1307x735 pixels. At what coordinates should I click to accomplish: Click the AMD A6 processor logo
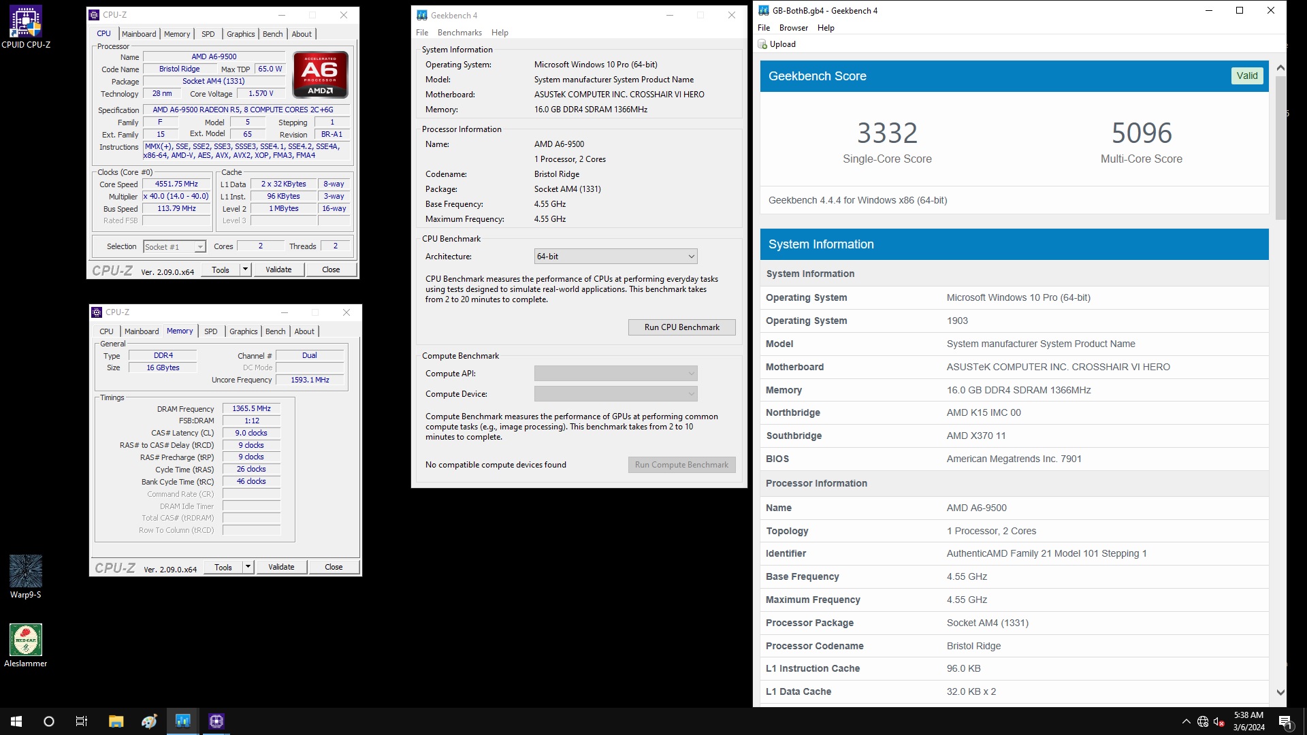[x=321, y=74]
